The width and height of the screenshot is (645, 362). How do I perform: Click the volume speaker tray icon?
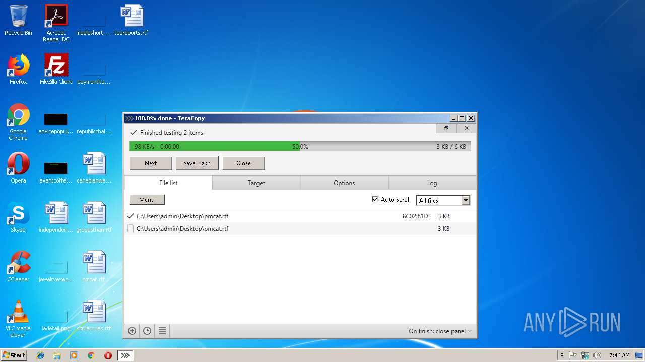click(597, 355)
